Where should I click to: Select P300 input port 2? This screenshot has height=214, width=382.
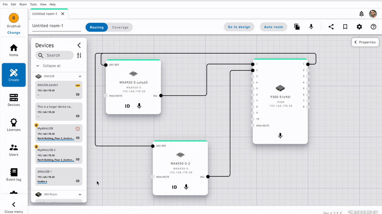click(x=253, y=70)
